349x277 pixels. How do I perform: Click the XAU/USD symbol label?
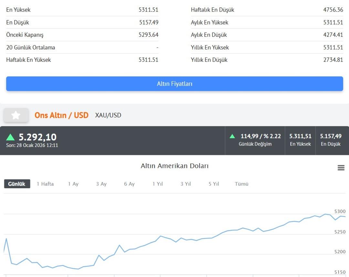108,115
